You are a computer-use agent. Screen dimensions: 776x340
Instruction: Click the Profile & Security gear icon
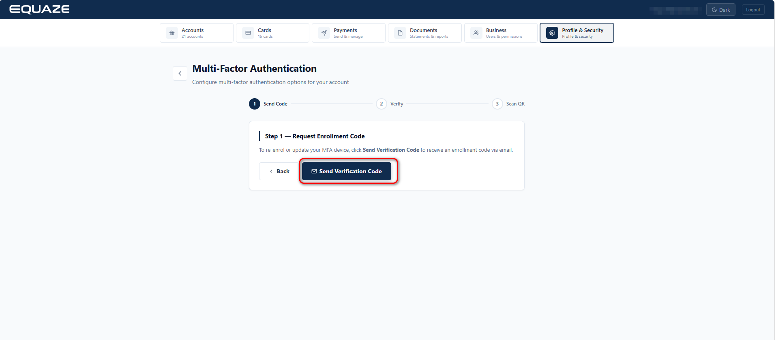tap(552, 33)
